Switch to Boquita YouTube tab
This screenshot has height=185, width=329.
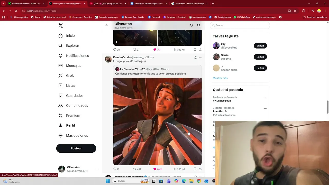tap(108, 4)
